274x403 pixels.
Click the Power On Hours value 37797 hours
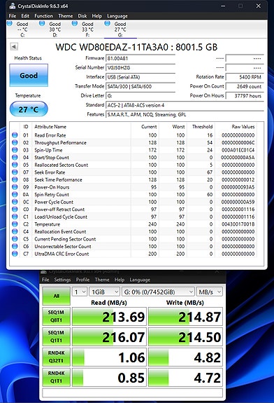[x=245, y=96]
